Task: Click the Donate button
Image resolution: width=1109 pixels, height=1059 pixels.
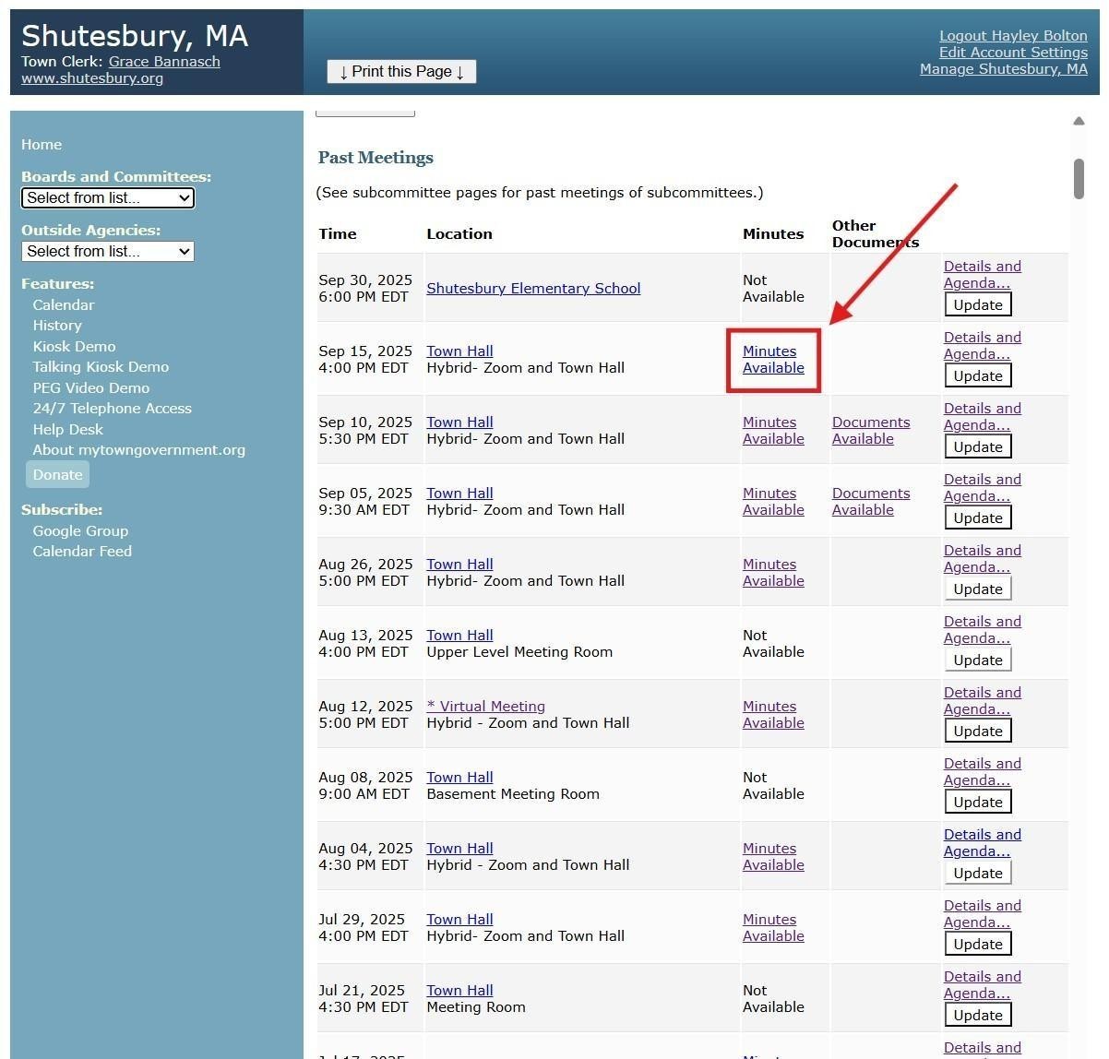Action: point(57,474)
